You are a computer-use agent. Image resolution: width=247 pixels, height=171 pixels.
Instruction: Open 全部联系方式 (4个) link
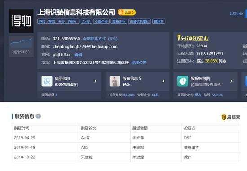click(x=100, y=39)
